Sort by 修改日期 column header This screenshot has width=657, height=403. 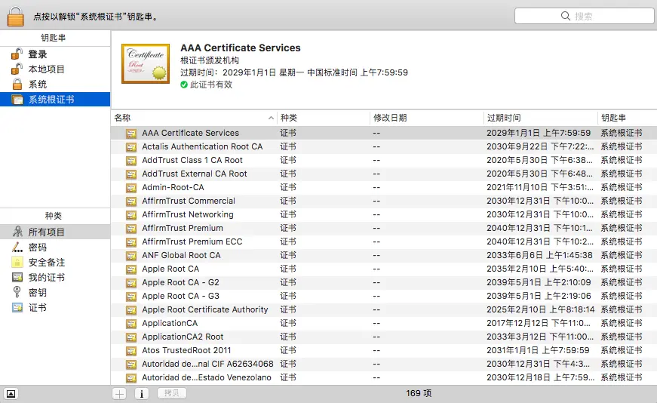pos(426,118)
